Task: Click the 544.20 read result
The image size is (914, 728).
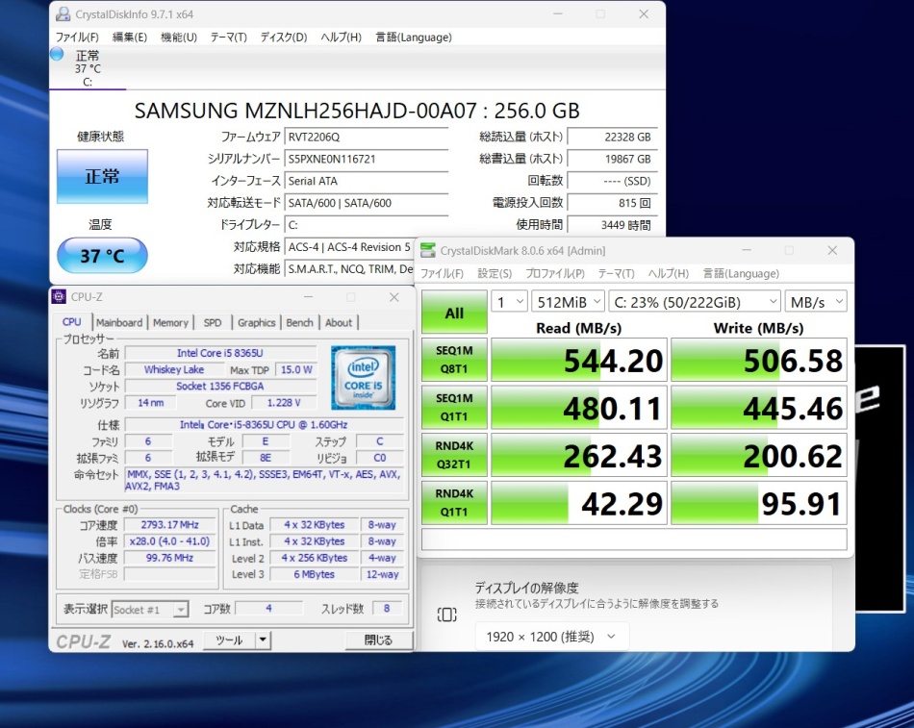Action: pyautogui.click(x=579, y=360)
